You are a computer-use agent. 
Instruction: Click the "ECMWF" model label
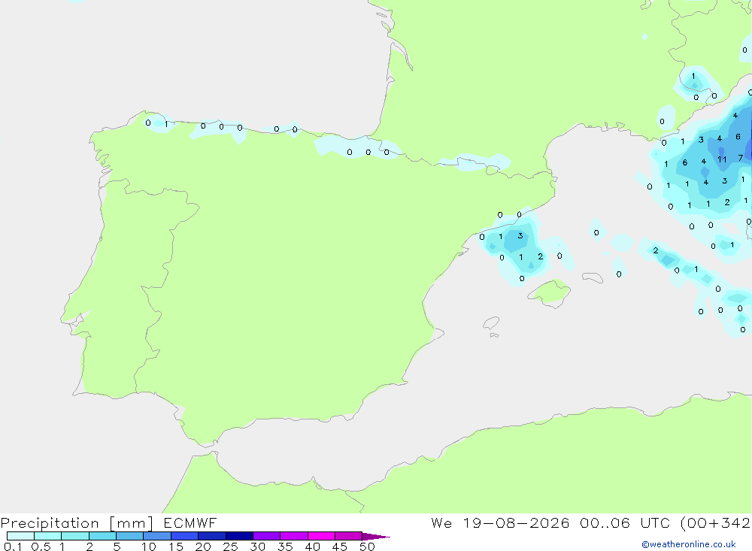tap(190, 522)
